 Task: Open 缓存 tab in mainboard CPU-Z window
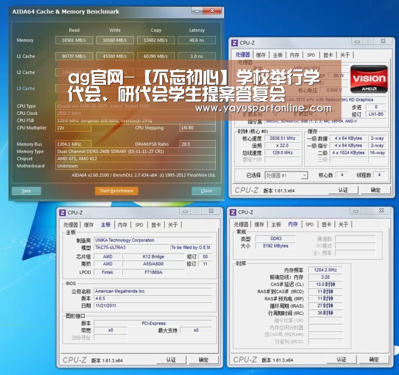[x=89, y=225]
